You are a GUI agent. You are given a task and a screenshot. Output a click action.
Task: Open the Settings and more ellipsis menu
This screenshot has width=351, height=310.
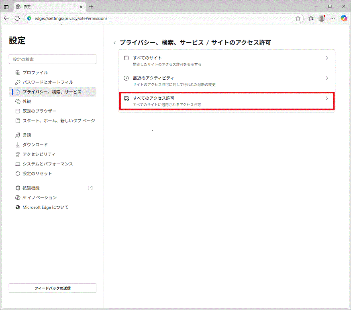[333, 18]
